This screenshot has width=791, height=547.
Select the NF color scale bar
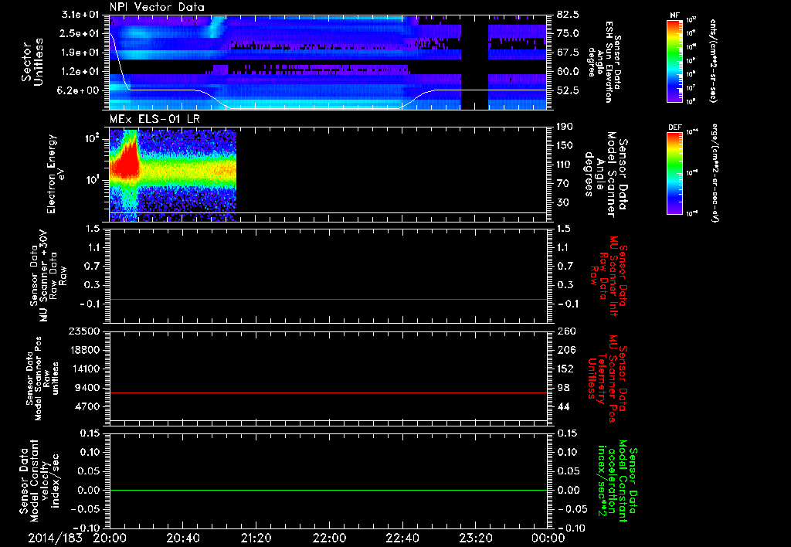tap(675, 61)
